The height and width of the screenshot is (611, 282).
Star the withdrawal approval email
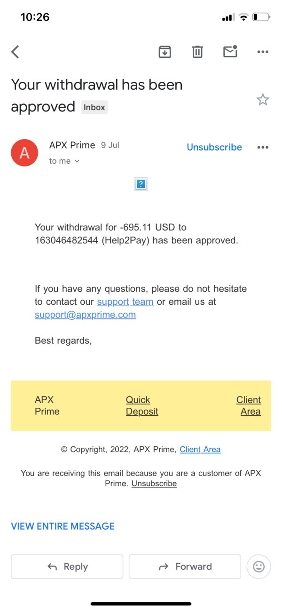point(262,99)
